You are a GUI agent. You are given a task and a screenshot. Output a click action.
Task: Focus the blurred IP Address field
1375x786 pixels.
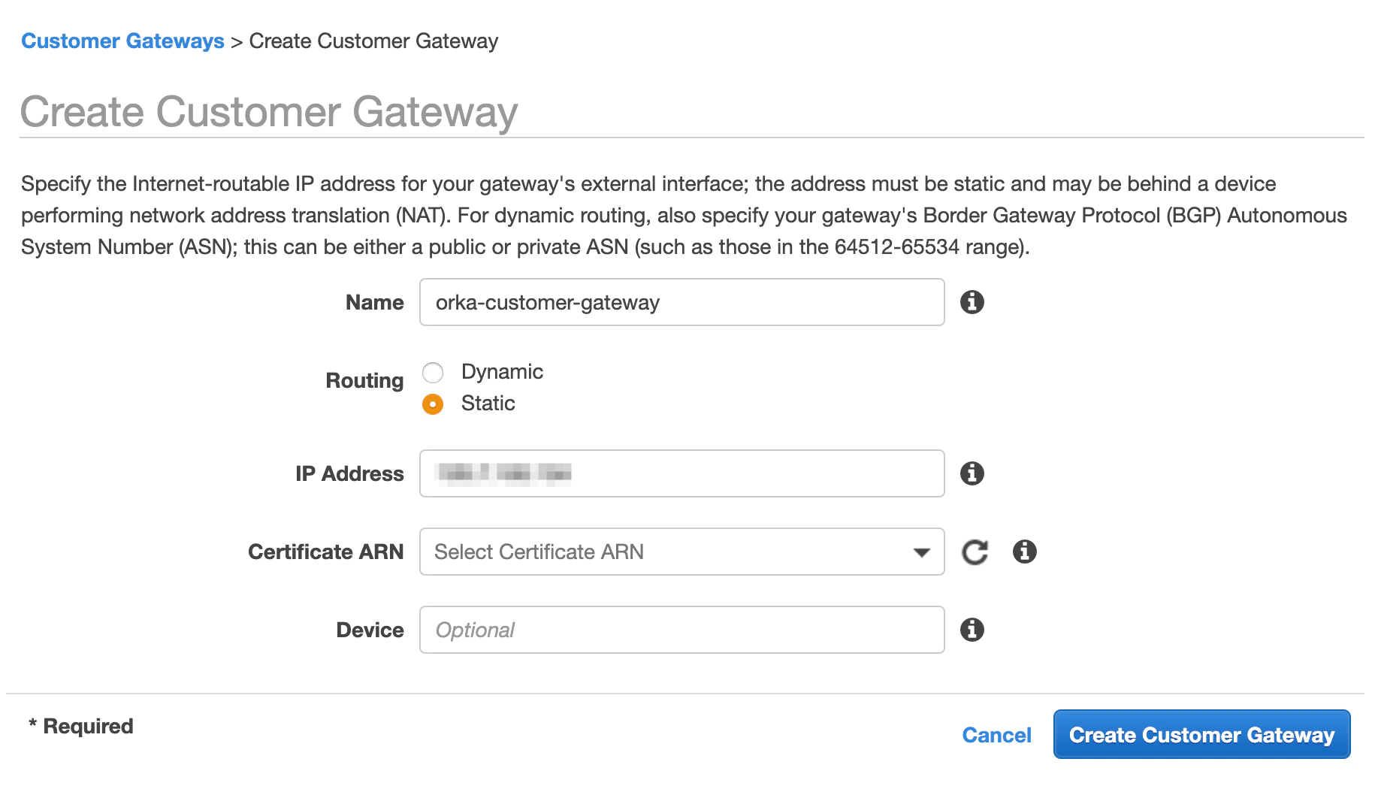click(681, 473)
